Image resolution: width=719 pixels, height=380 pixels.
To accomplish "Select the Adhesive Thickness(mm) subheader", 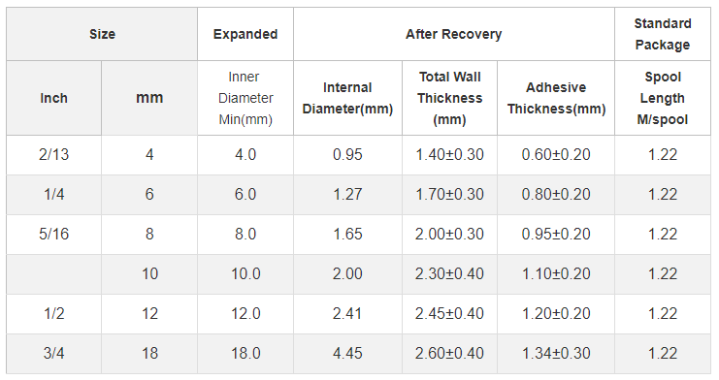I will click(x=556, y=98).
